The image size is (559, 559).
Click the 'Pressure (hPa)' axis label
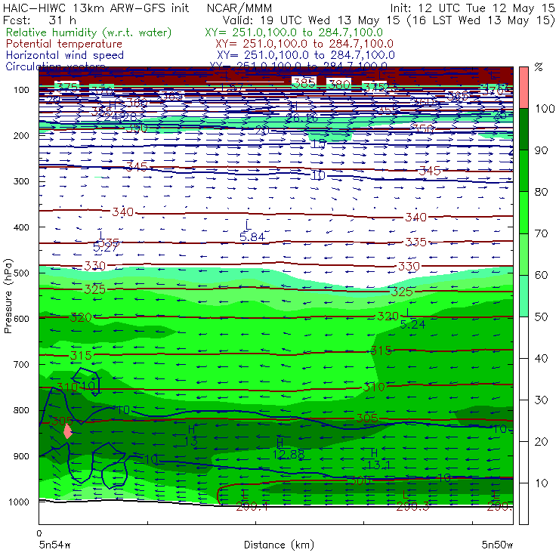click(8, 296)
